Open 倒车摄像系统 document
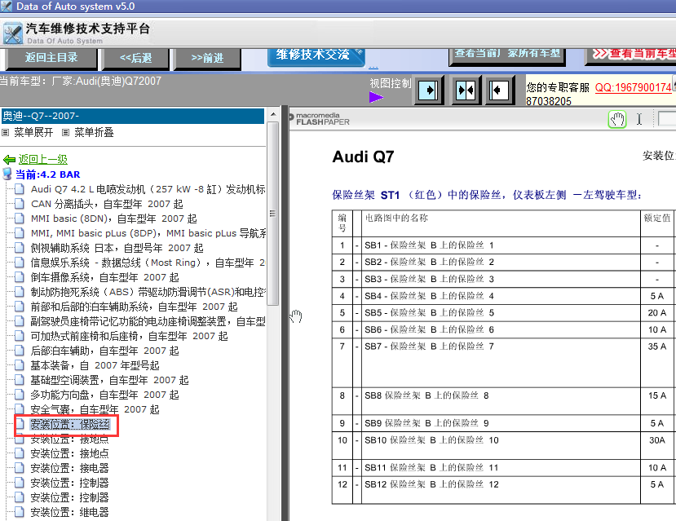Viewport: 676px width, 521px height. pos(104,277)
